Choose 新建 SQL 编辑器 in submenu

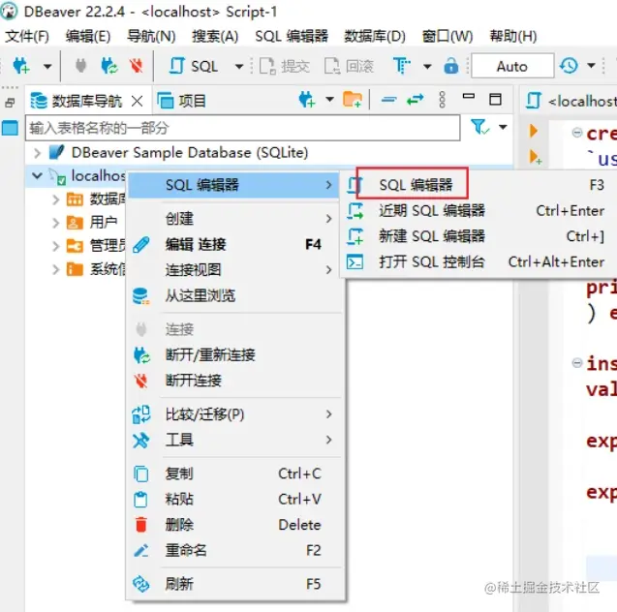tap(478, 236)
